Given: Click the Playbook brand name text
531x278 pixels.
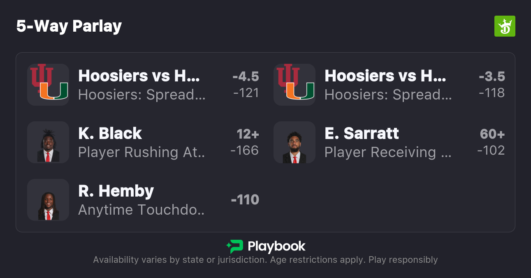Looking at the screenshot, I should point(276,246).
